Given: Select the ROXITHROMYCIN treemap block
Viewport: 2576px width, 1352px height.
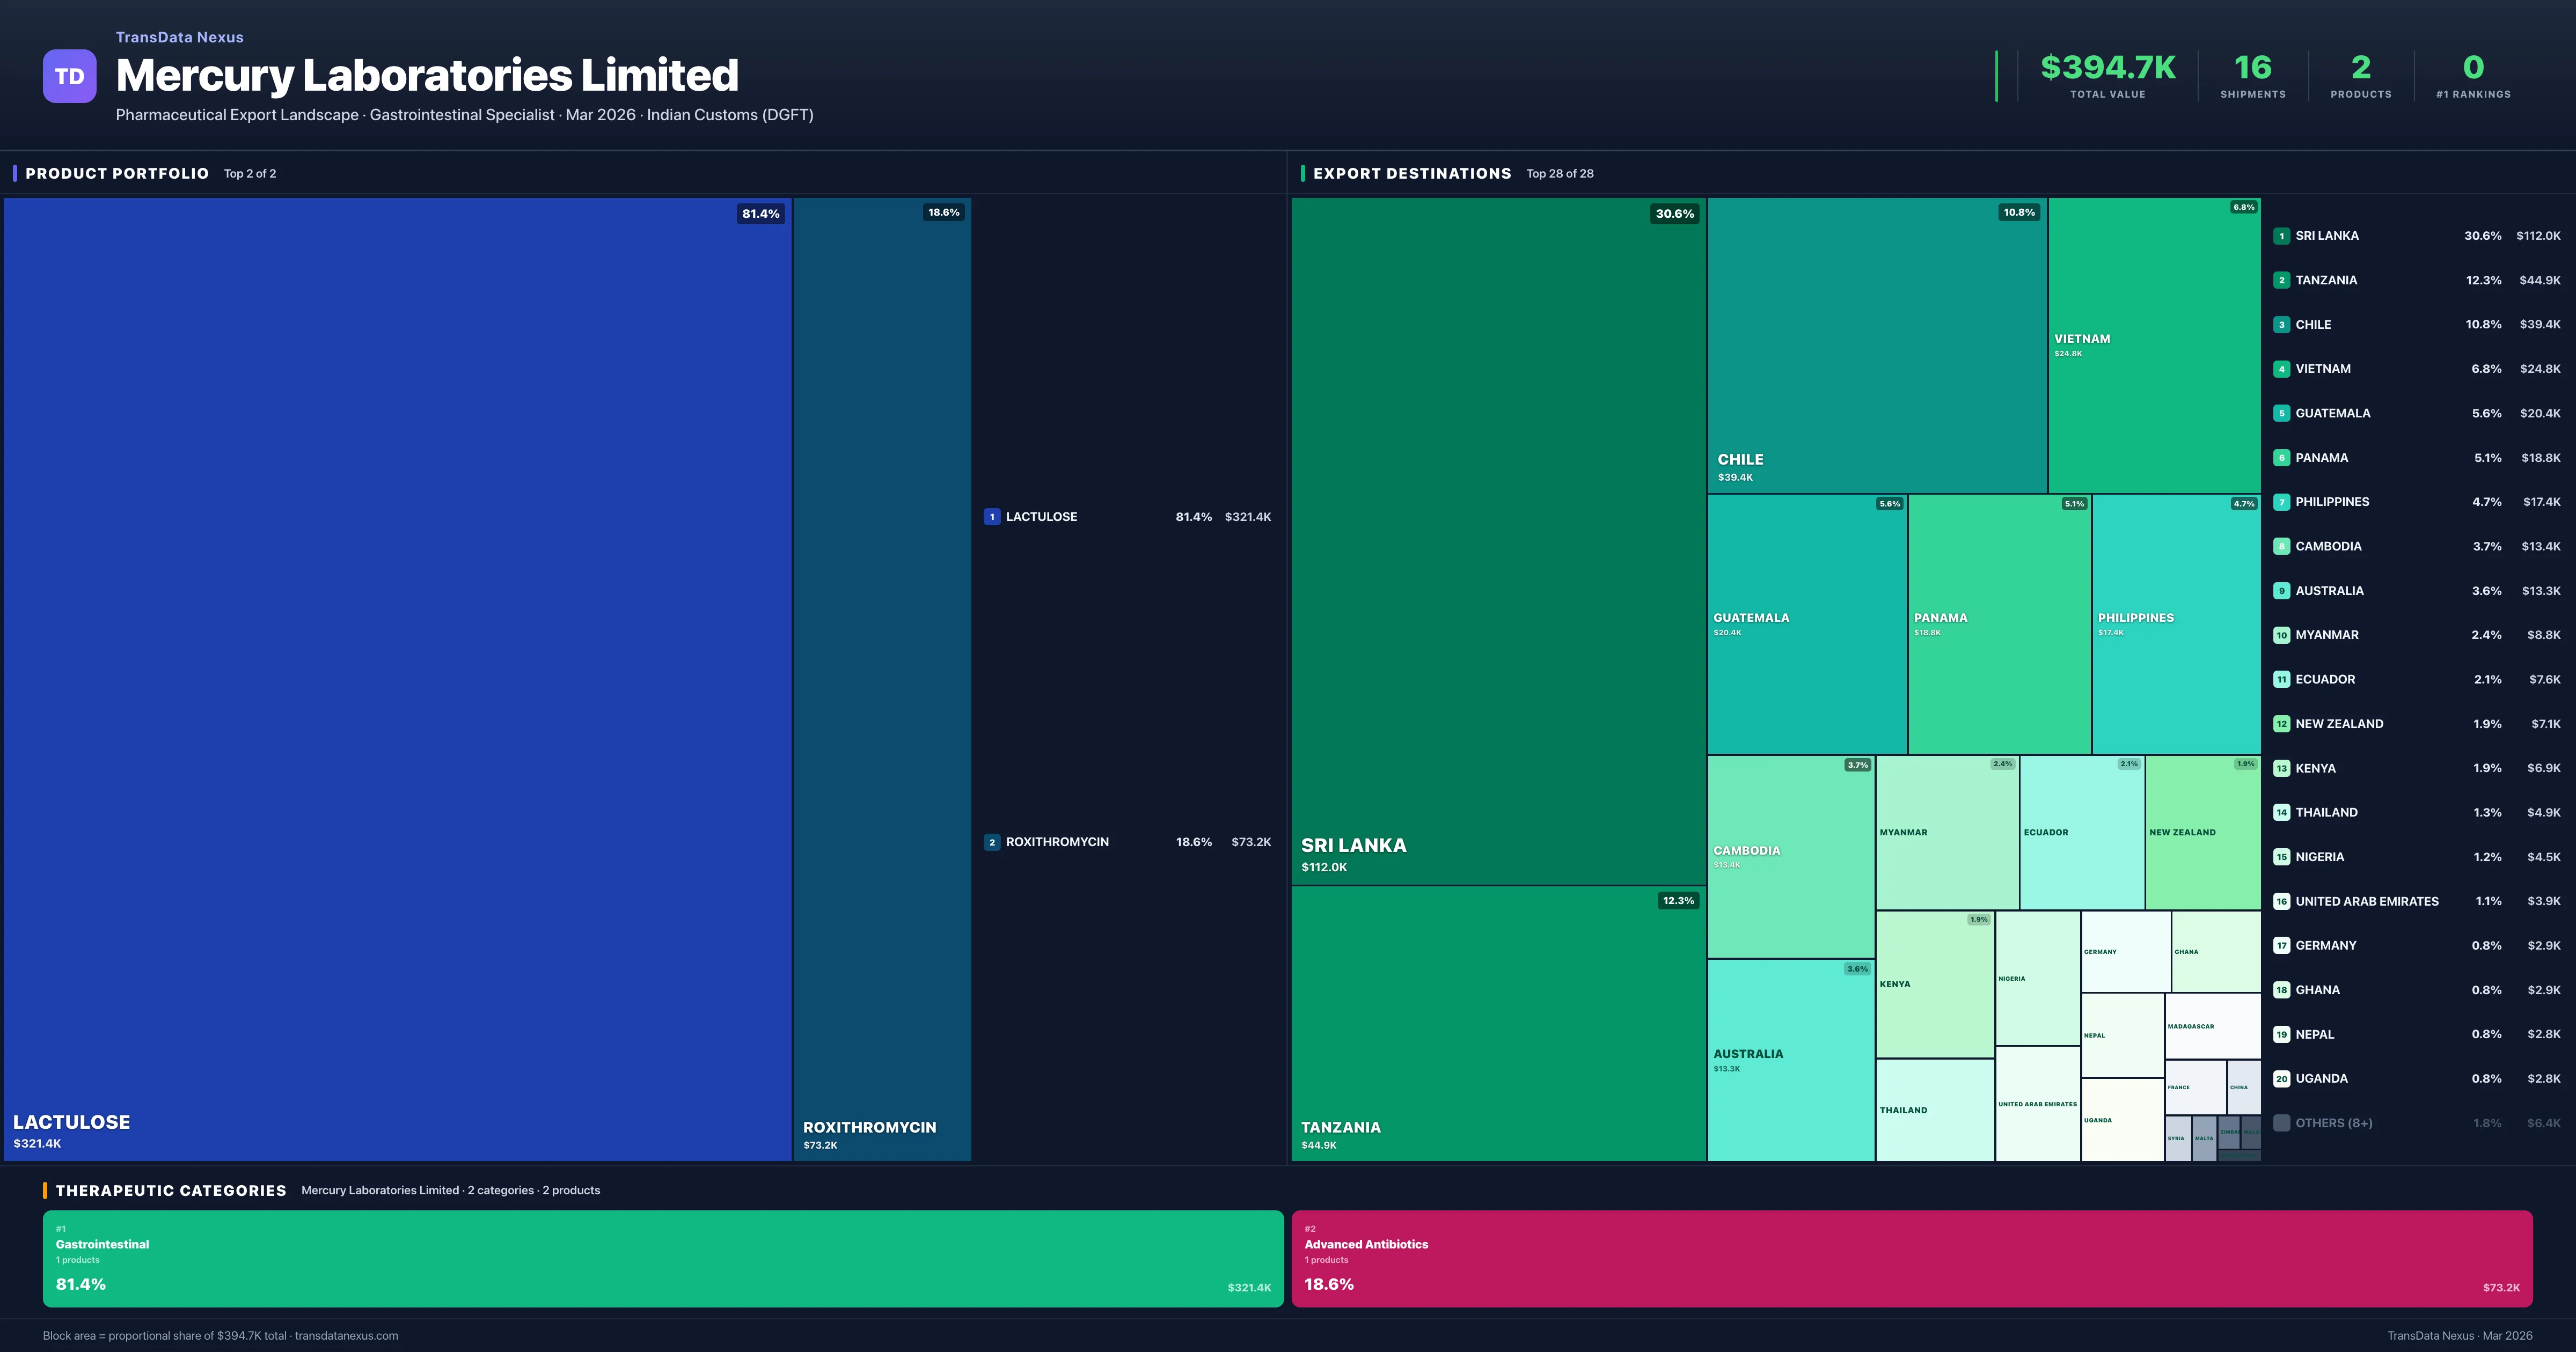Looking at the screenshot, I should (x=880, y=680).
